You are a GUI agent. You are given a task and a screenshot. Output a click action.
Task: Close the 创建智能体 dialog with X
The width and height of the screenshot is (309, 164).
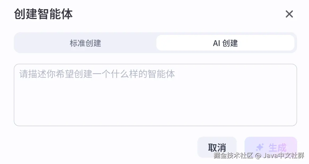point(289,14)
